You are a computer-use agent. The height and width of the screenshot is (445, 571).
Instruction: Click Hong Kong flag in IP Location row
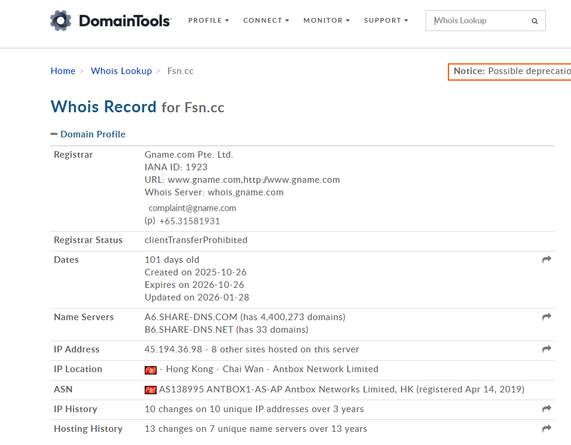click(151, 370)
